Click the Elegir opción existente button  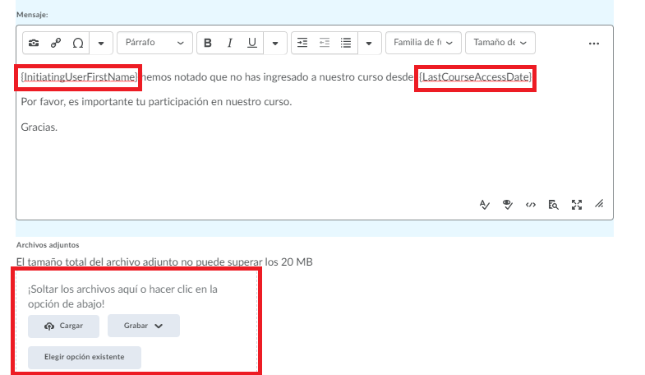(x=85, y=358)
